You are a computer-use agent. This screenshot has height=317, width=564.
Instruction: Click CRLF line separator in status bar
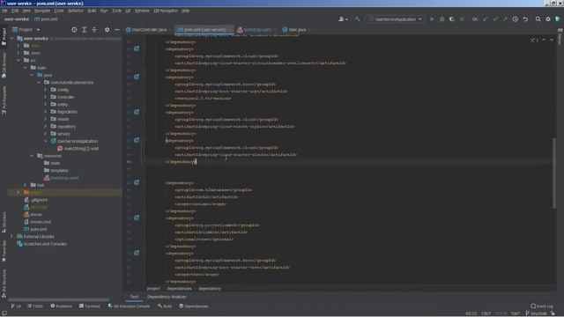click(486, 313)
